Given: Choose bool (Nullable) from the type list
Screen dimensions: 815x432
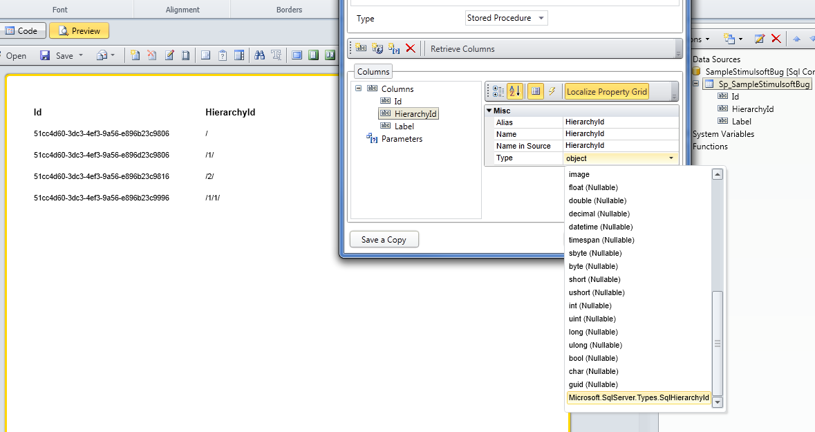Looking at the screenshot, I should [x=593, y=358].
